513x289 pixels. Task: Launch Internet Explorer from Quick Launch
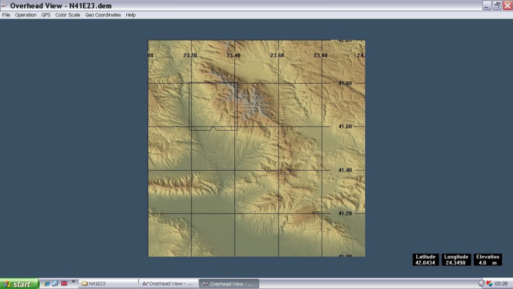click(x=47, y=283)
